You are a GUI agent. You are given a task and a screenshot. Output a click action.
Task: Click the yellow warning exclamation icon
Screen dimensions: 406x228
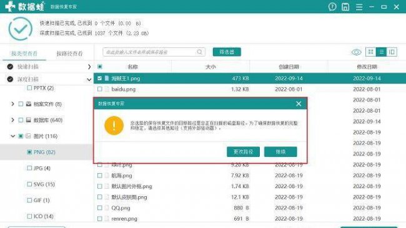[114, 125]
